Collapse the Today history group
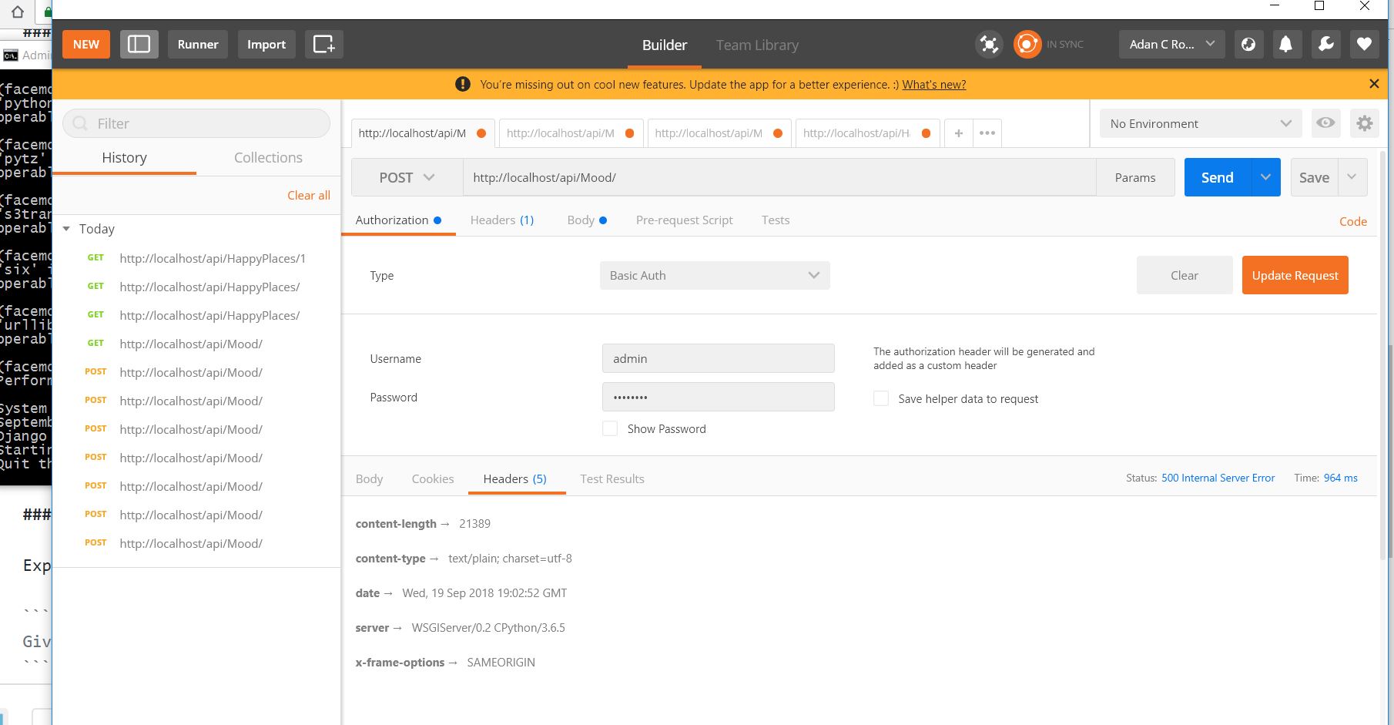Screen dimensions: 1394x725 click(67, 229)
